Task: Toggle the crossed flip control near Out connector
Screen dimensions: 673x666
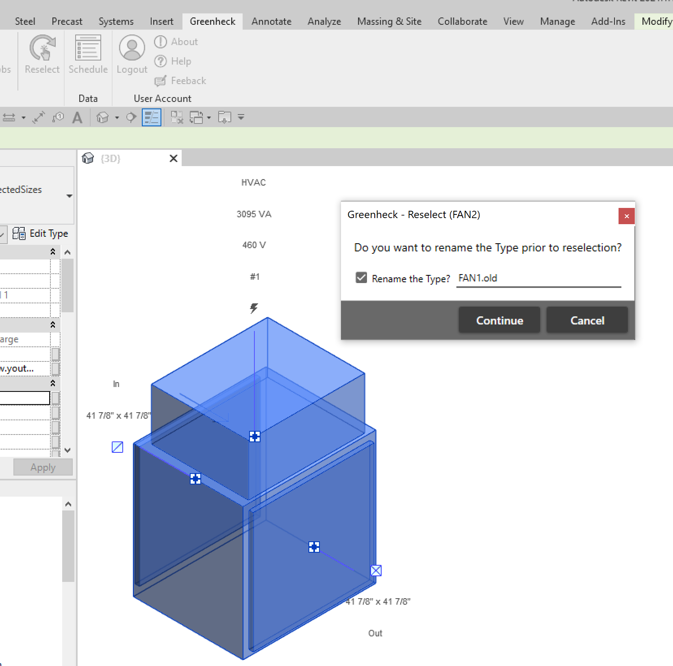Action: [376, 571]
